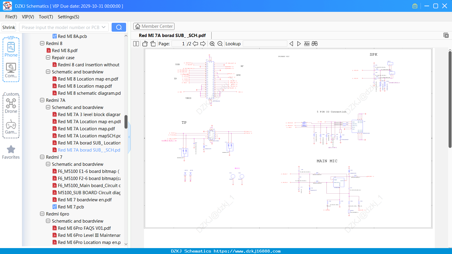Select the Drone category icon
The width and height of the screenshot is (452, 254).
coord(11,106)
